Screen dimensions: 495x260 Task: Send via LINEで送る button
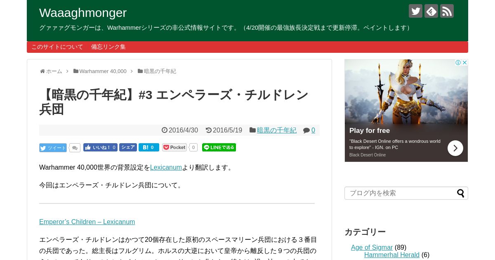click(219, 147)
